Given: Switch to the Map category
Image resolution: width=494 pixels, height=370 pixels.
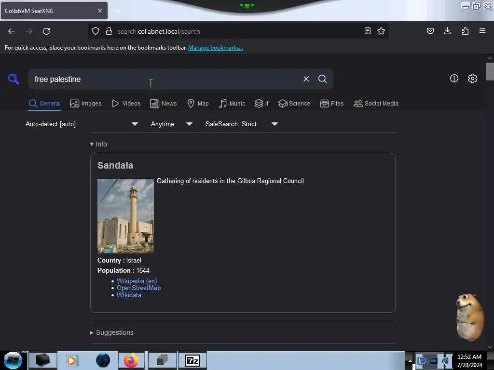Looking at the screenshot, I should click(198, 104).
